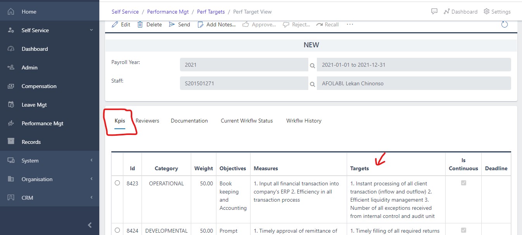This screenshot has height=235, width=522.
Task: Switch to the Reviewers tab
Action: tap(147, 121)
